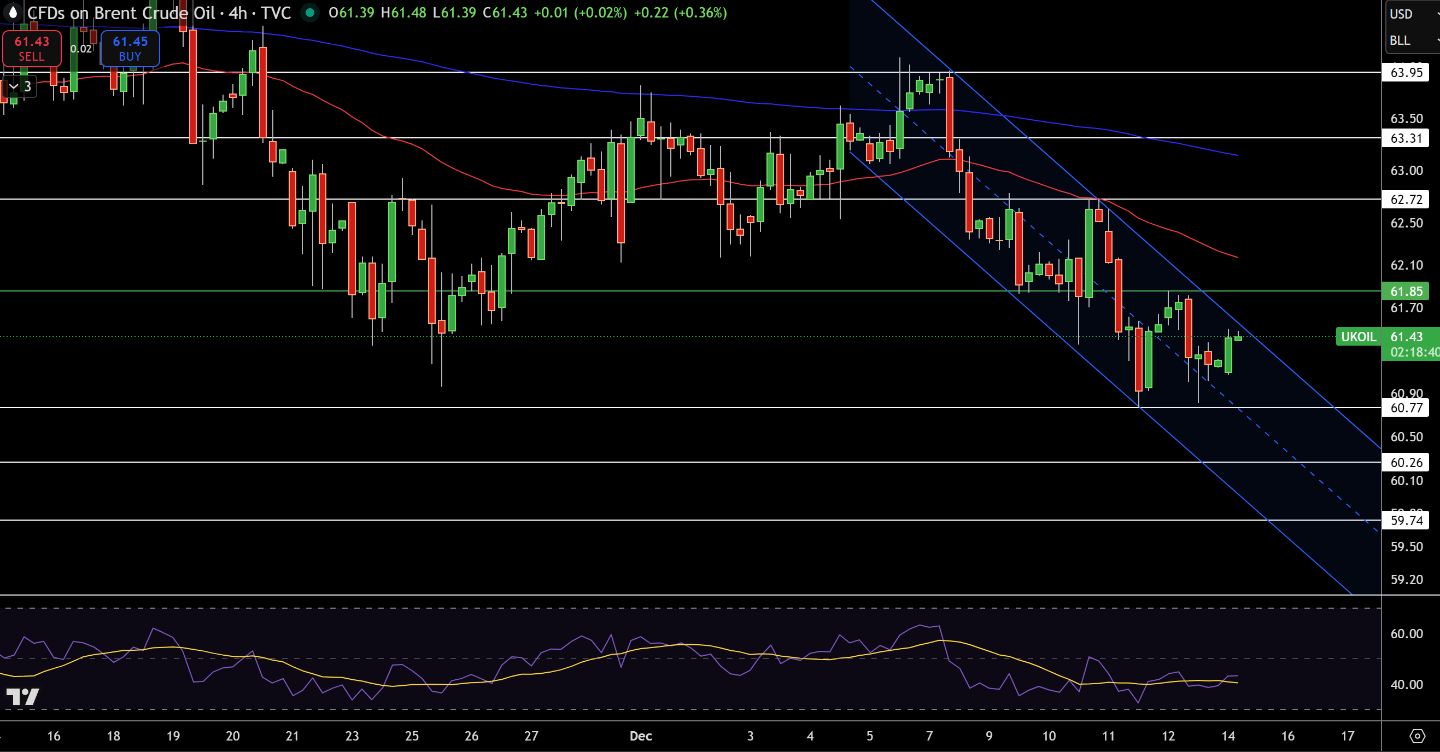Click the green market status dot icon
Image resolution: width=1440 pixels, height=752 pixels.
click(x=309, y=12)
